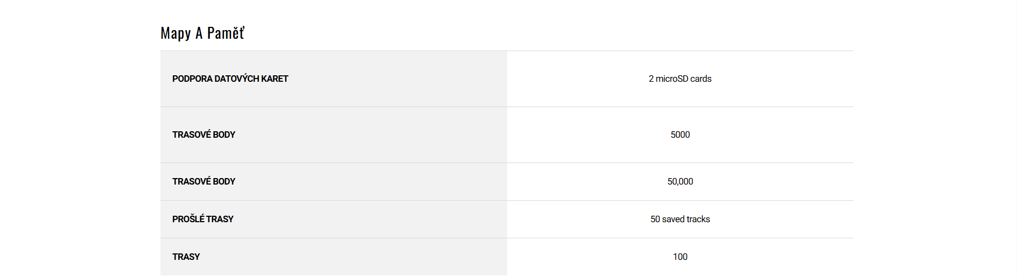The height and width of the screenshot is (276, 1017).
Task: Select the "100" value in the TRASY row
Action: coord(680,257)
